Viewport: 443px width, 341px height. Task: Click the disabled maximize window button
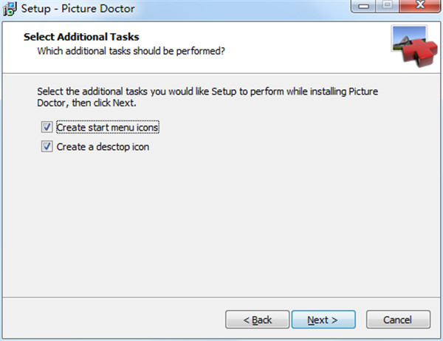388,6
